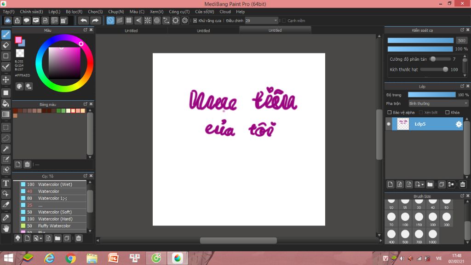Open the Công cụ(T) menu

pyautogui.click(x=179, y=12)
